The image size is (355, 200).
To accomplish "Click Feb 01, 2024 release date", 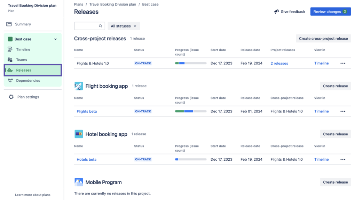I will [251, 111].
